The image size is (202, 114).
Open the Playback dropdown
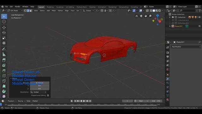click(x=12, y=101)
